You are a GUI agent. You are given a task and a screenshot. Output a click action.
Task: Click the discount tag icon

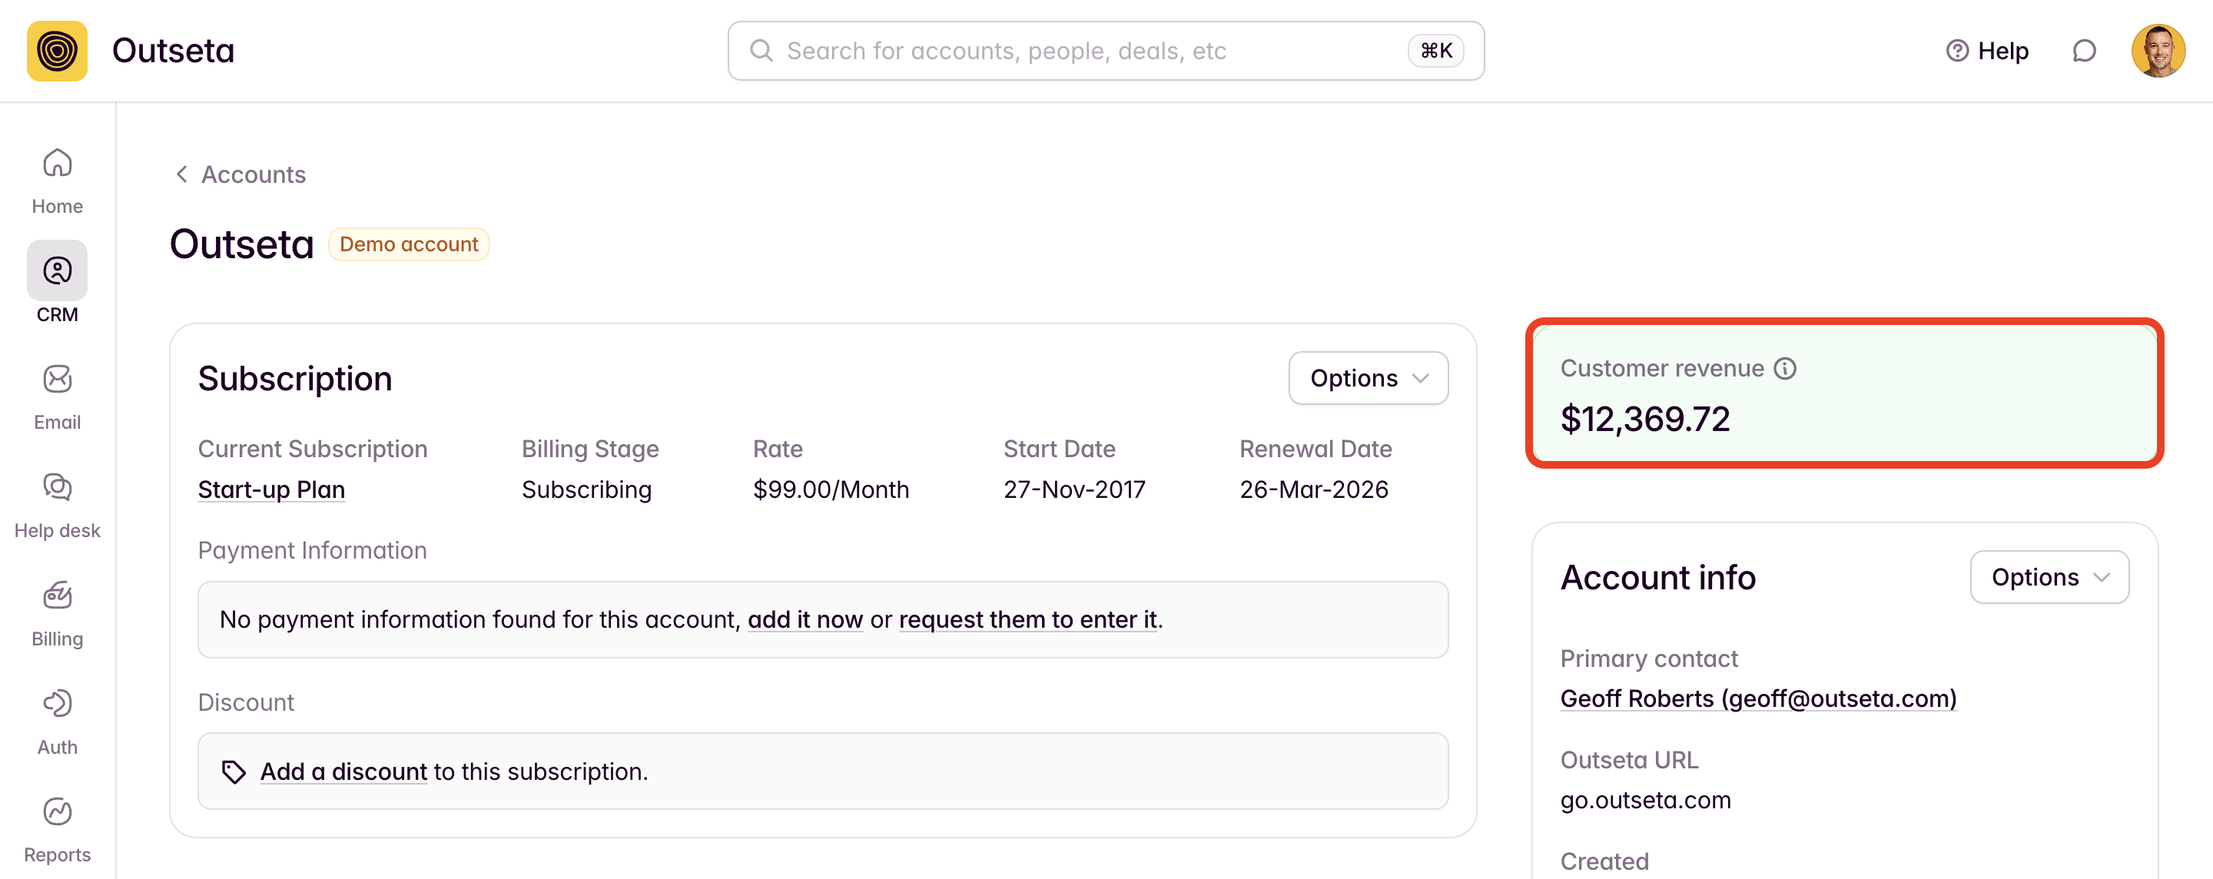pos(234,771)
